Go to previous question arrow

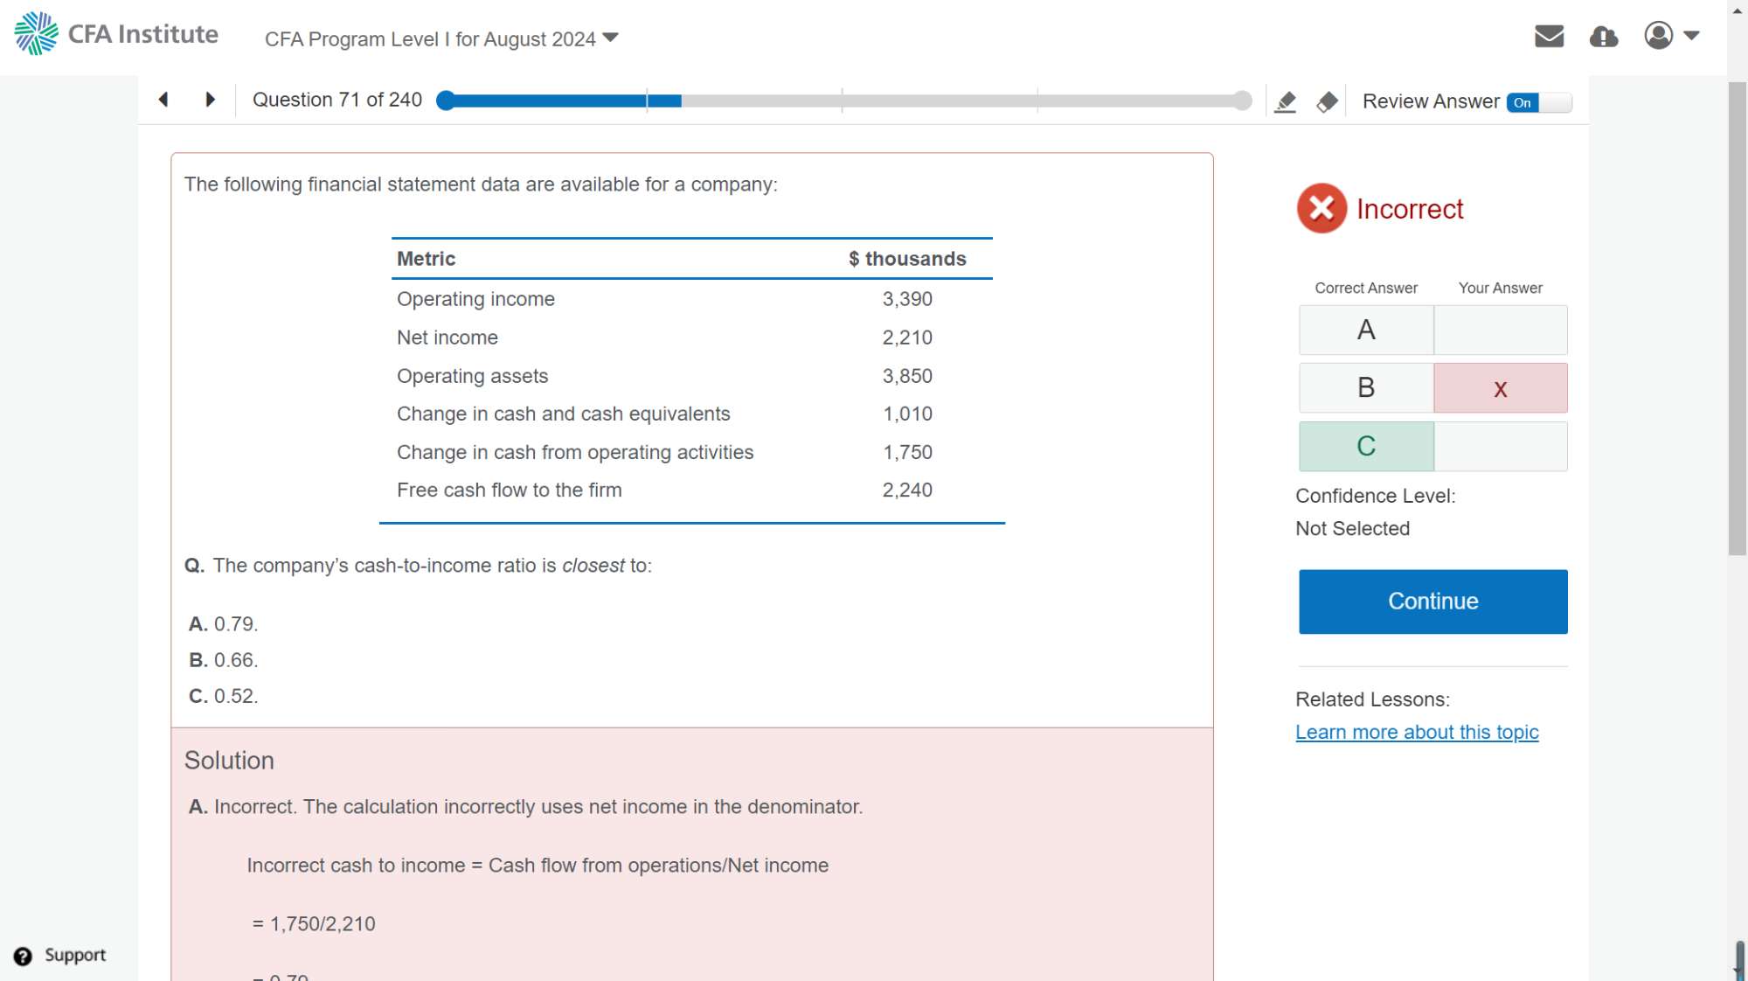163,100
